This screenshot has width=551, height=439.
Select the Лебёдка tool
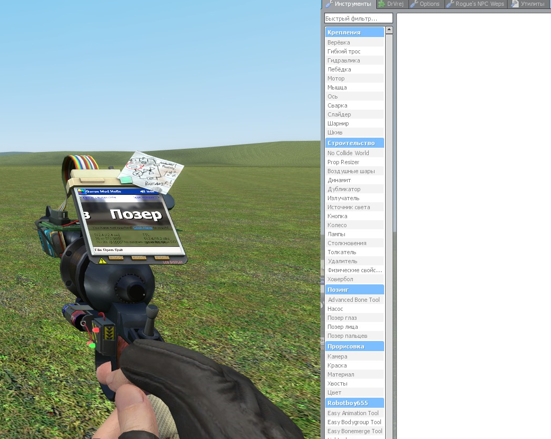click(x=354, y=69)
